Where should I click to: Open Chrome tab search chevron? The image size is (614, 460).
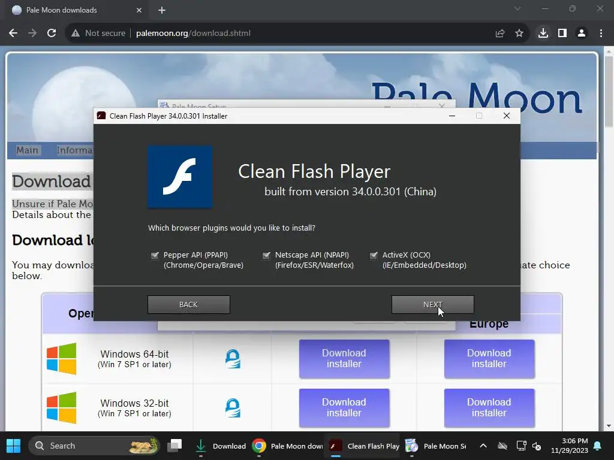pos(517,8)
